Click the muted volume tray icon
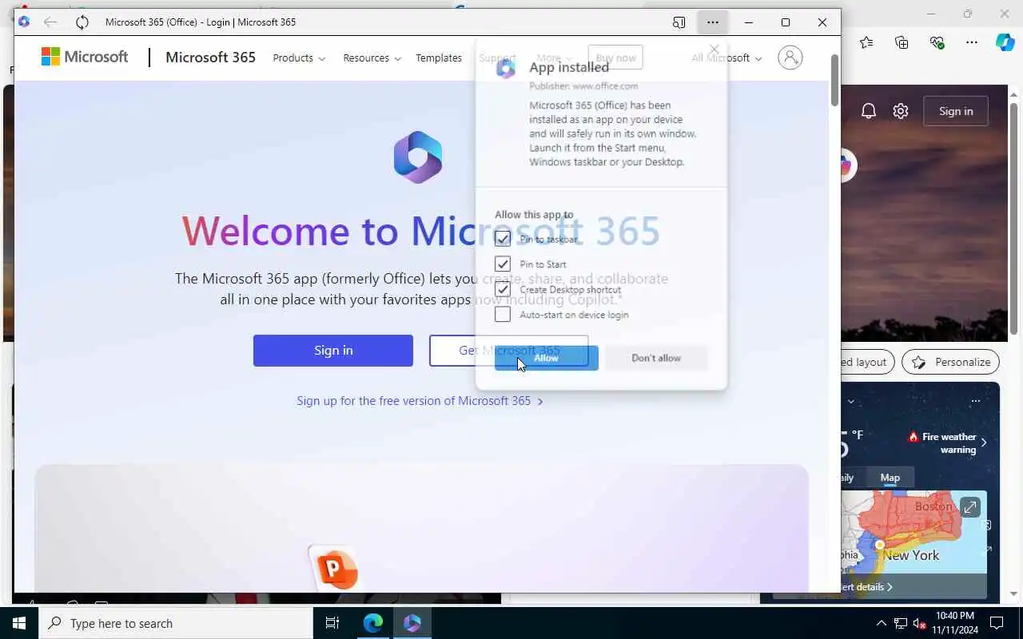This screenshot has width=1023, height=639. click(920, 623)
